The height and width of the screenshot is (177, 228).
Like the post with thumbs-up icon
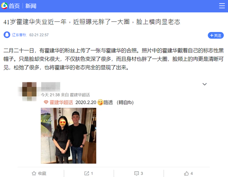pyautogui.click(x=186, y=173)
